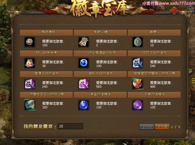Click the 免做令牌 token icon
Viewport: 195px width, 145px height.
click(84, 42)
